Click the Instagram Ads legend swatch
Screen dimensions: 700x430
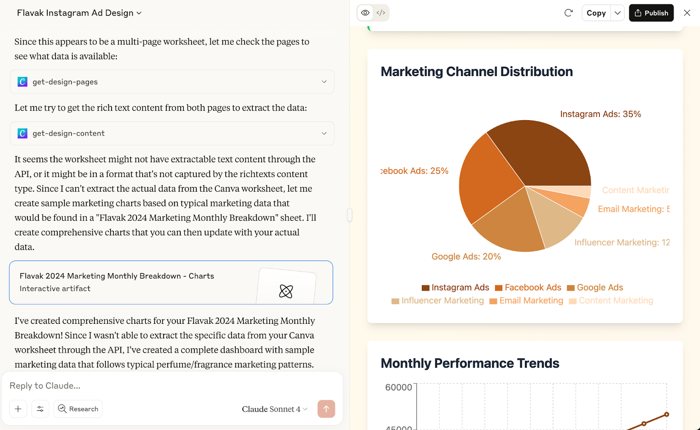pos(426,288)
